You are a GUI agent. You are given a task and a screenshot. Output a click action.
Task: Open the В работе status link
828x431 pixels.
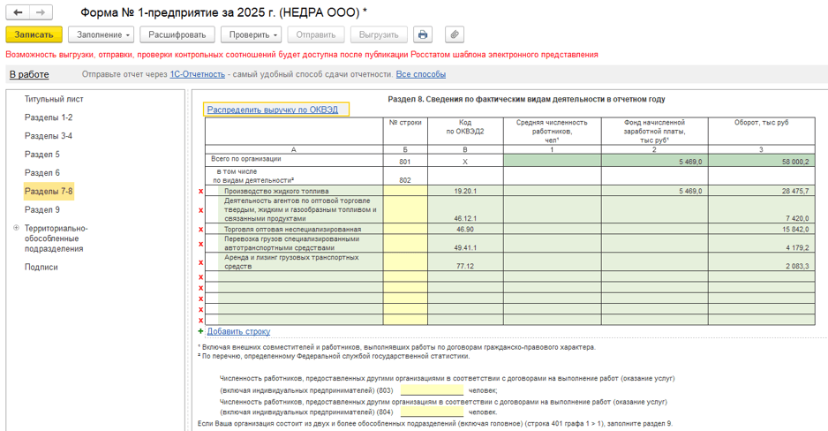click(x=29, y=75)
